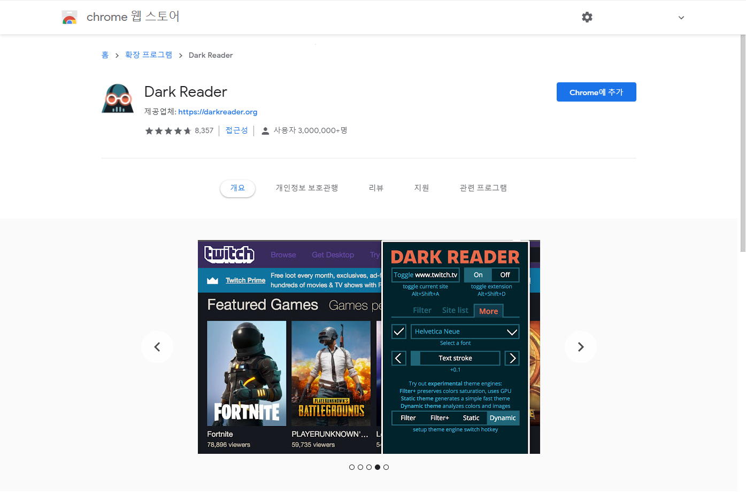Click the Text stroke slider bar
746x503 pixels.
pos(456,358)
